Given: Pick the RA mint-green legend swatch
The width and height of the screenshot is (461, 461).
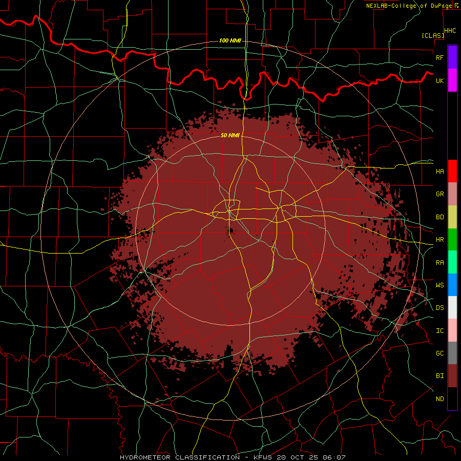Looking at the screenshot, I should 452,262.
